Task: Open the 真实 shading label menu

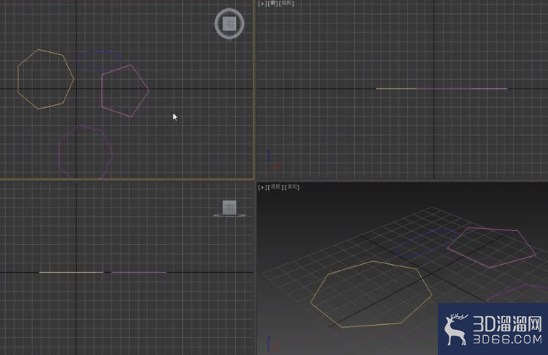Action: click(292, 187)
